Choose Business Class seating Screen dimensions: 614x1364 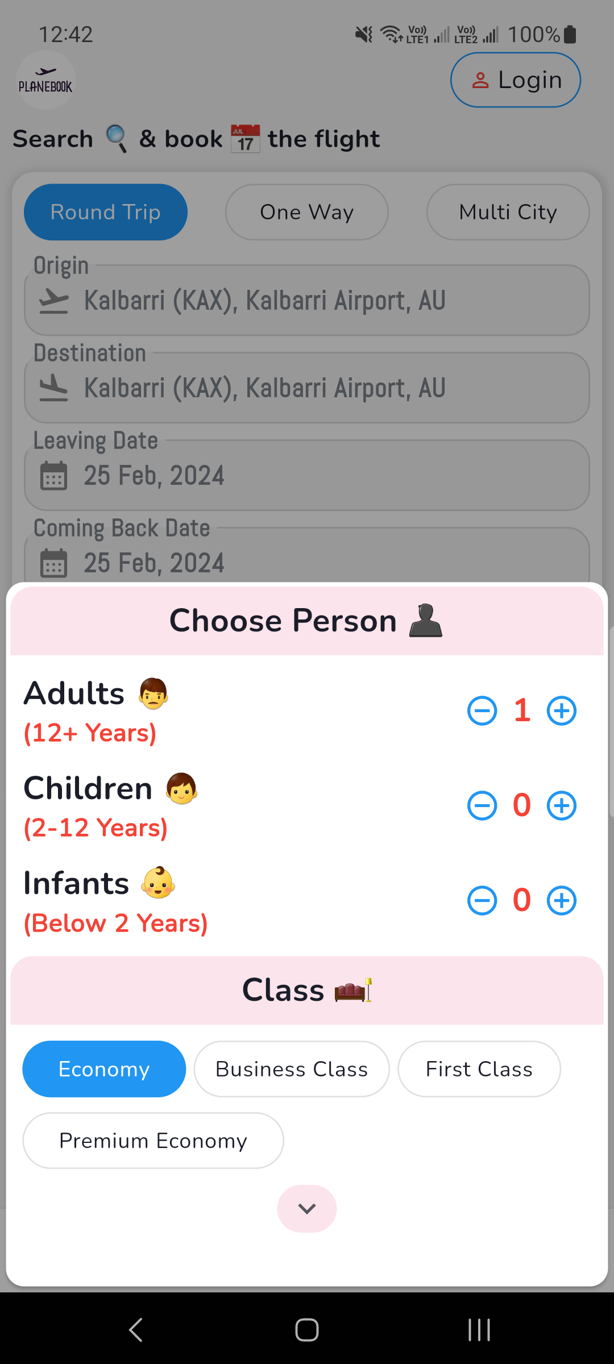[x=292, y=1069]
